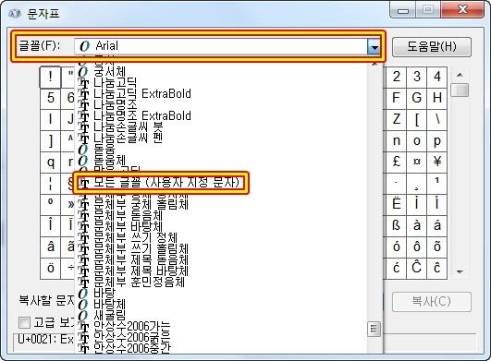Screen dimensions: 491x361
Task: Open 도움말(H) help button
Action: coord(432,46)
